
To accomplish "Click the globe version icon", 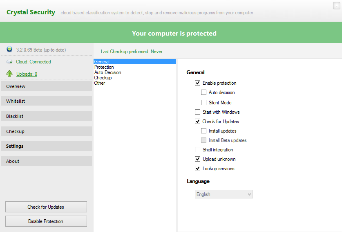I will tap(9, 50).
